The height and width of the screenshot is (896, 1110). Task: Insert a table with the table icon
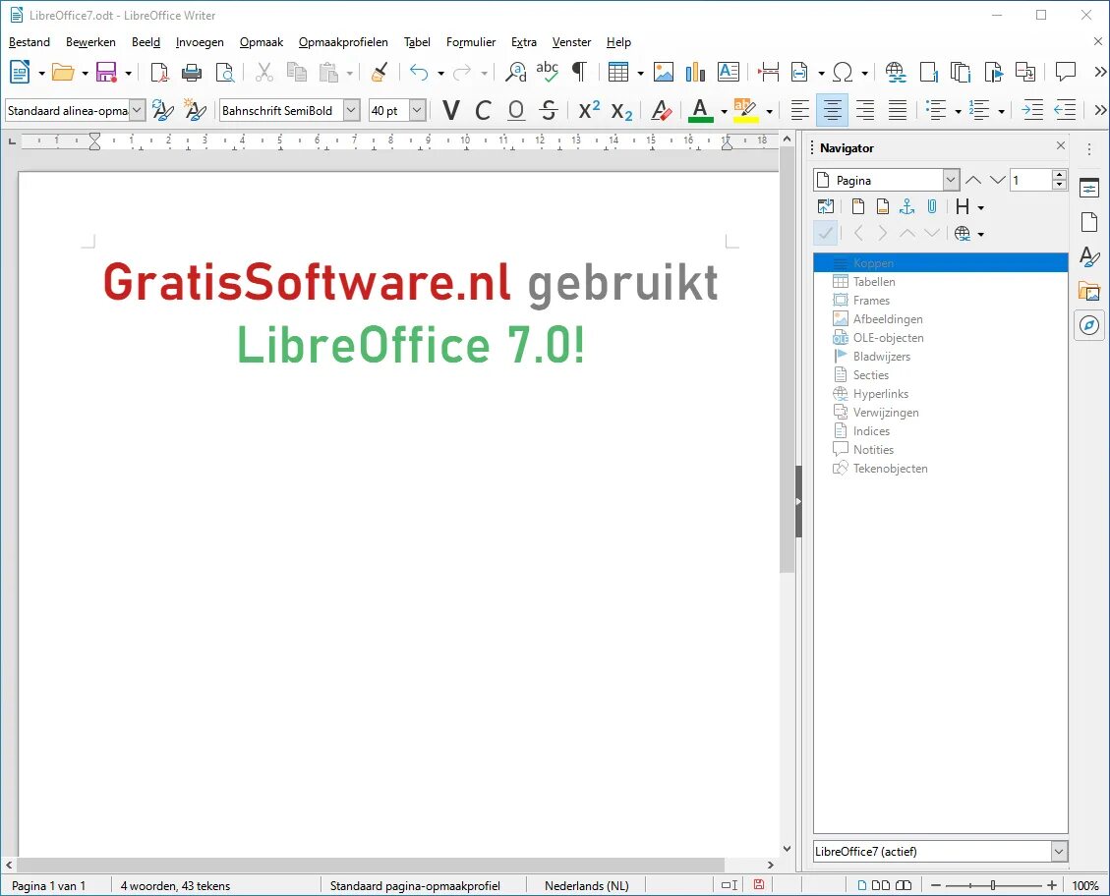[x=618, y=72]
